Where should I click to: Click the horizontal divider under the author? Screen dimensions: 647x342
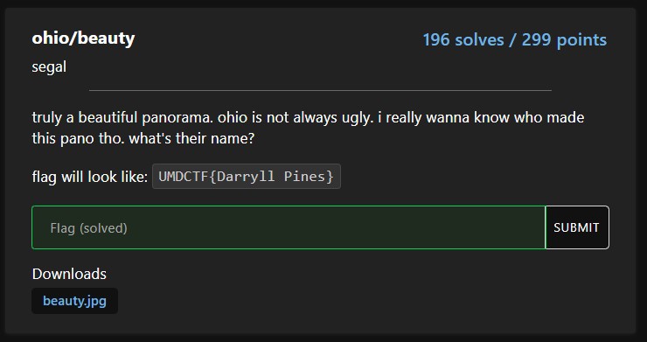click(x=320, y=90)
